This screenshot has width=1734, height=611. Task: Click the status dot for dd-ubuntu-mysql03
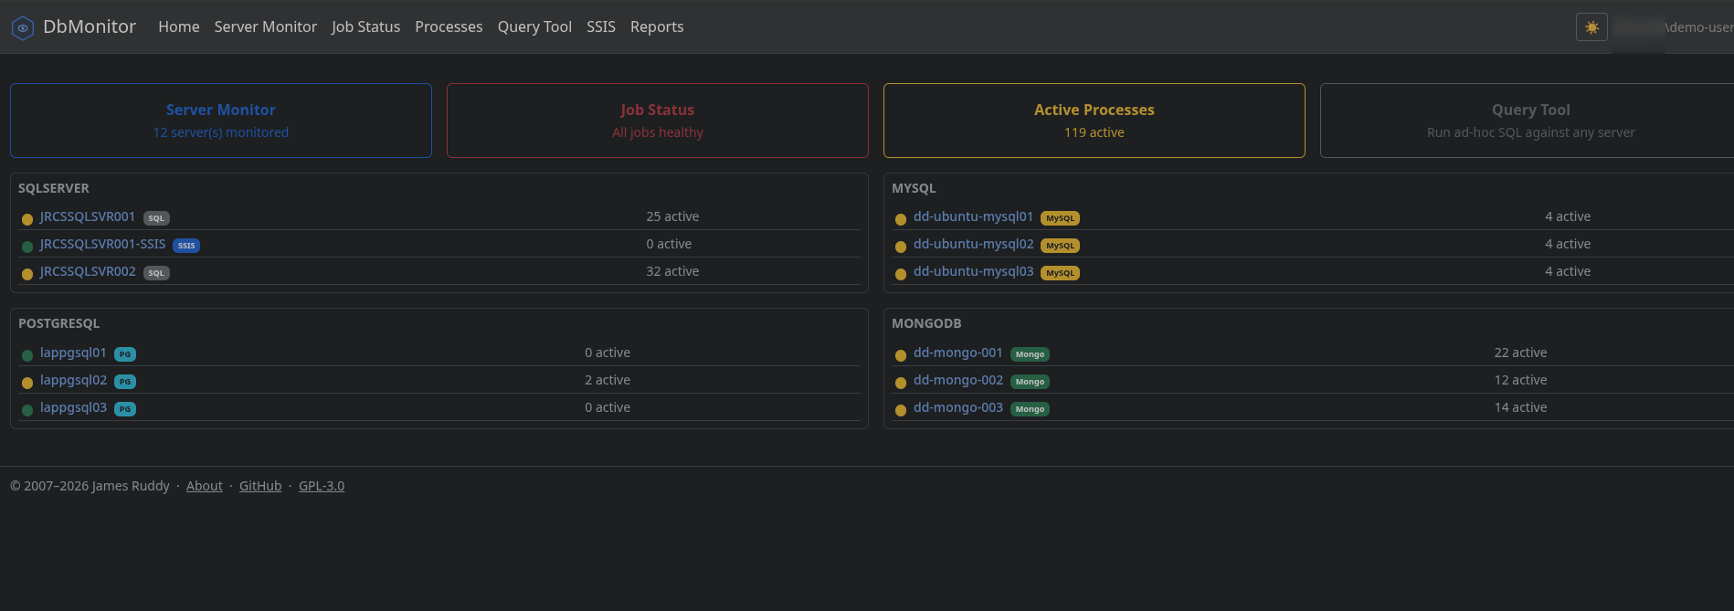[x=901, y=274]
